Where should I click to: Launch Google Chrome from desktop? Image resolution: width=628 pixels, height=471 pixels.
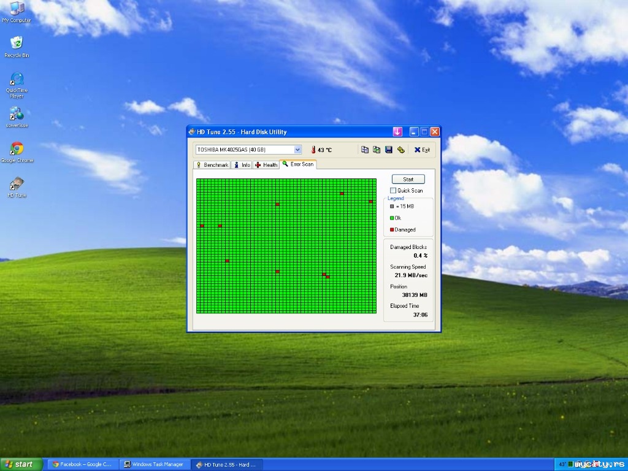(x=17, y=152)
